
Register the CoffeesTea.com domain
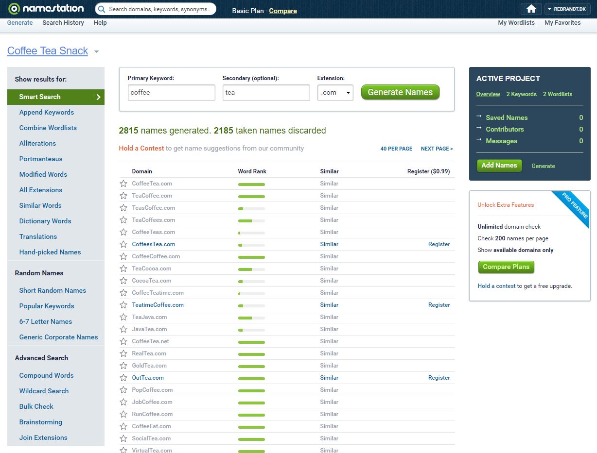point(439,244)
